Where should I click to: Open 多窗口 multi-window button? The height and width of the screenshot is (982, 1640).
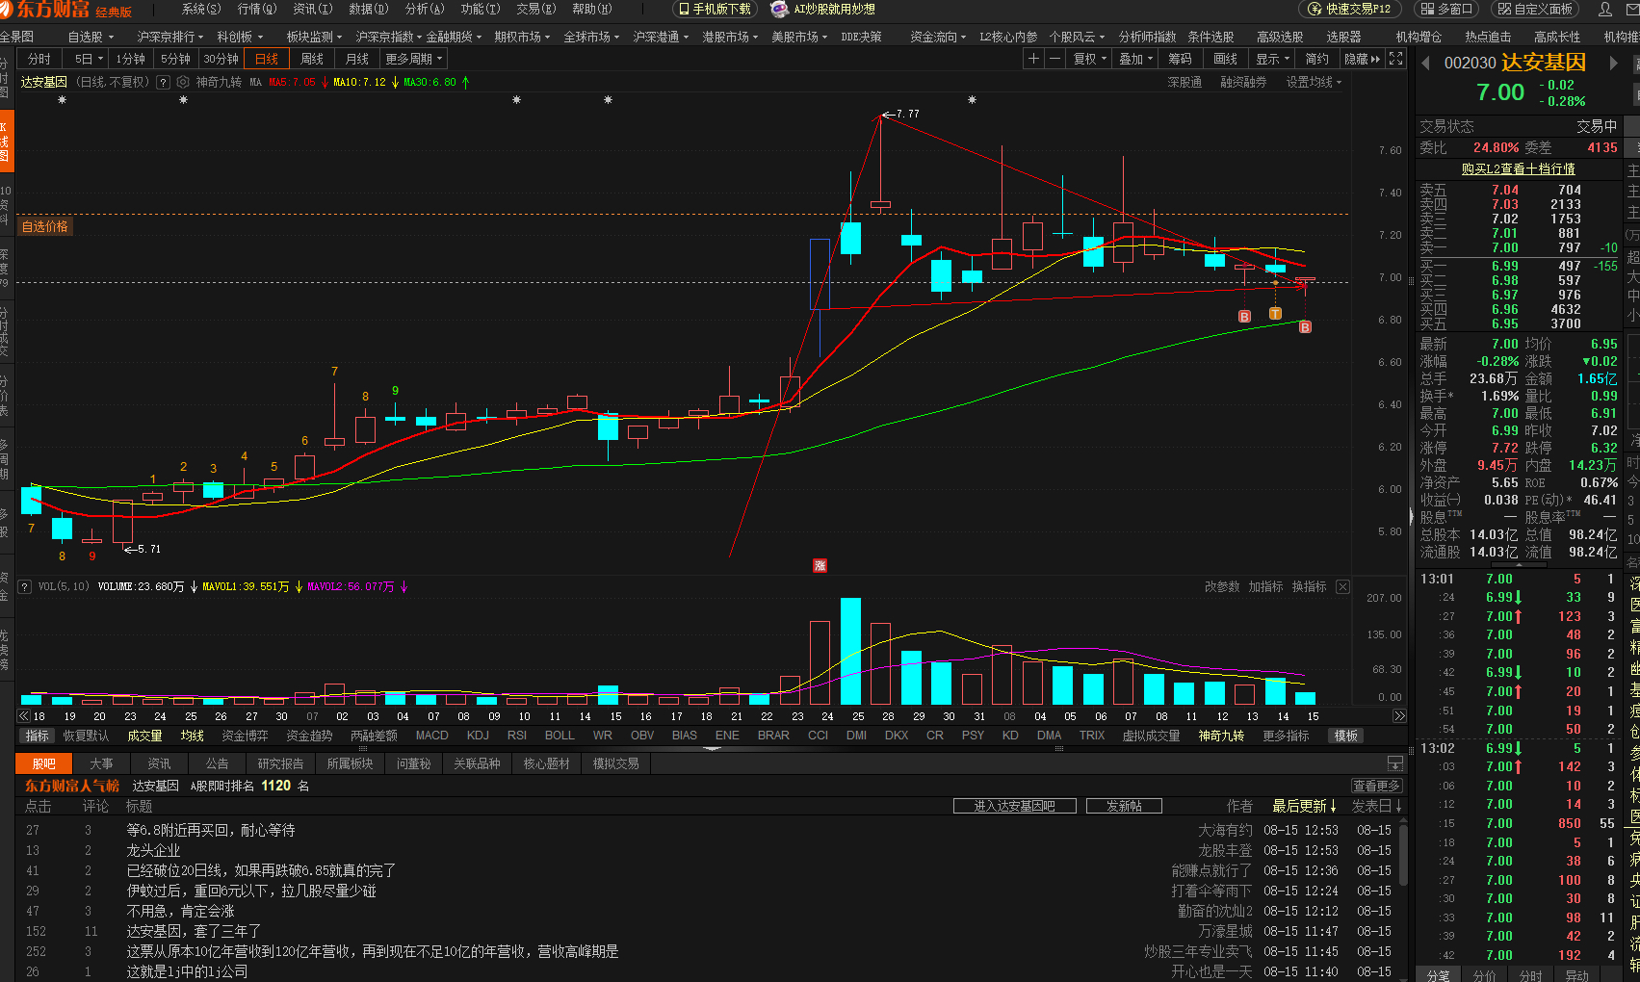pos(1448,9)
